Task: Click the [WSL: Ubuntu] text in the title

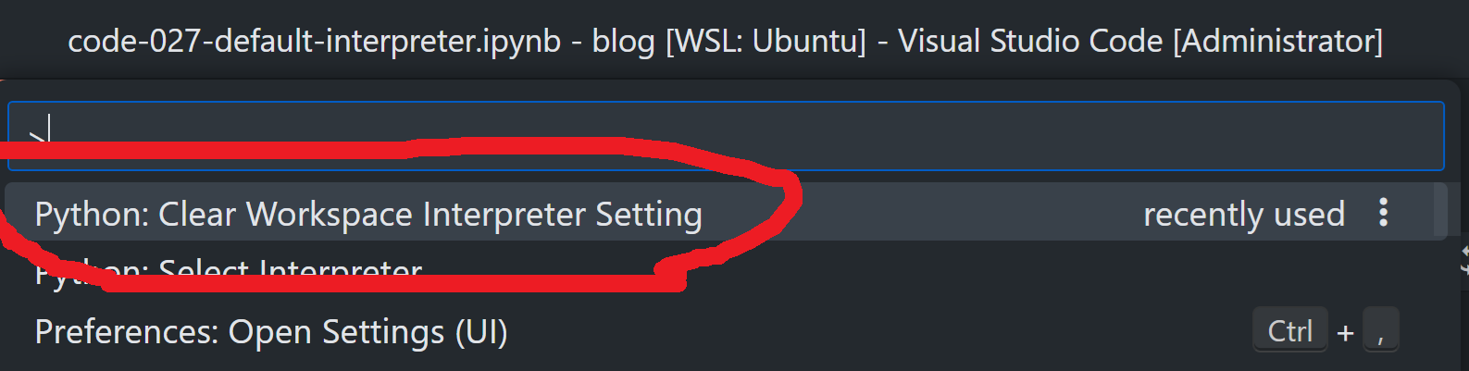Action: (766, 41)
